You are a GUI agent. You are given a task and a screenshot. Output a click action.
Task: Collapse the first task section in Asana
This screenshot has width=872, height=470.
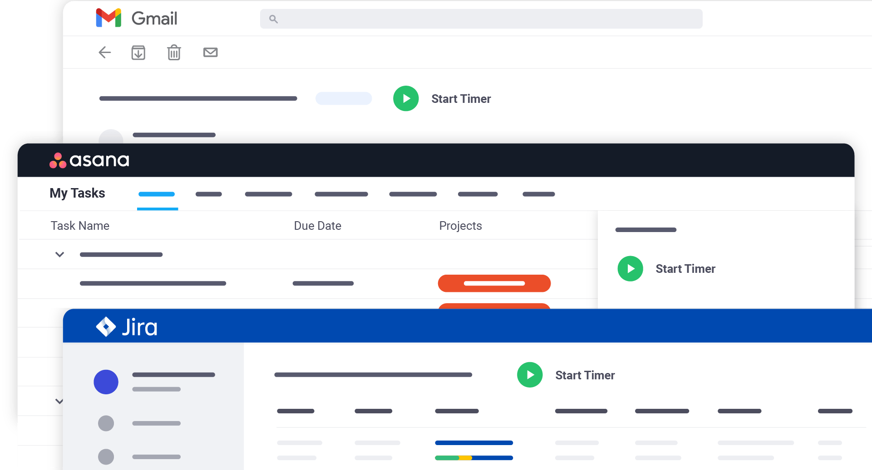[x=59, y=254]
